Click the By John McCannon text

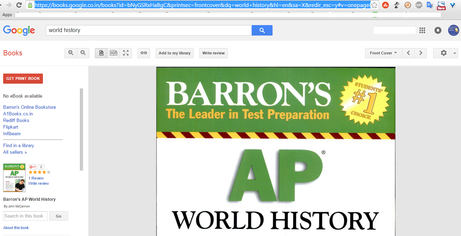pos(17,206)
